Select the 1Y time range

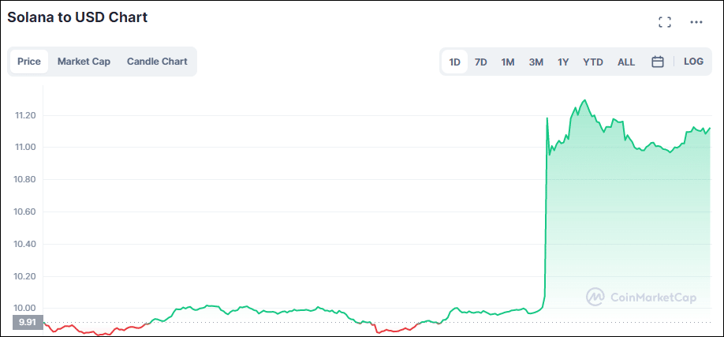point(563,62)
